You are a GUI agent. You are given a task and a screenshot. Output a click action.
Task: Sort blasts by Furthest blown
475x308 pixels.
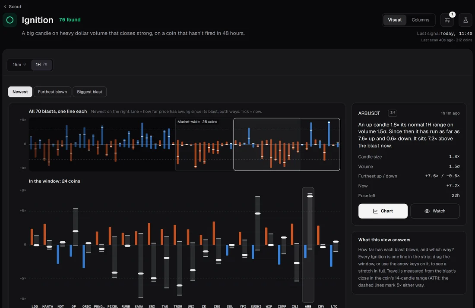coord(52,92)
